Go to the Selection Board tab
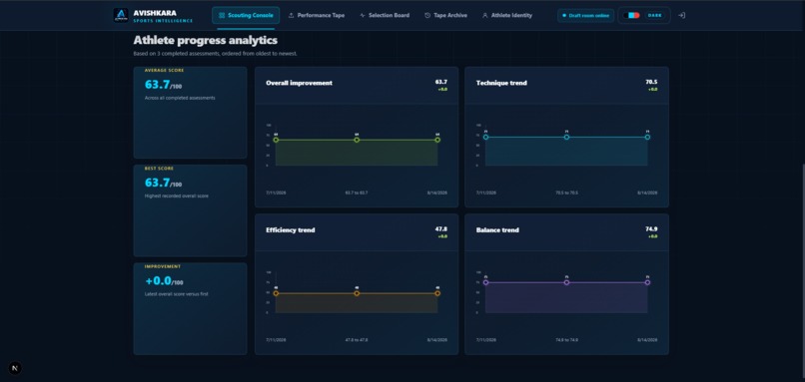 pyautogui.click(x=385, y=15)
